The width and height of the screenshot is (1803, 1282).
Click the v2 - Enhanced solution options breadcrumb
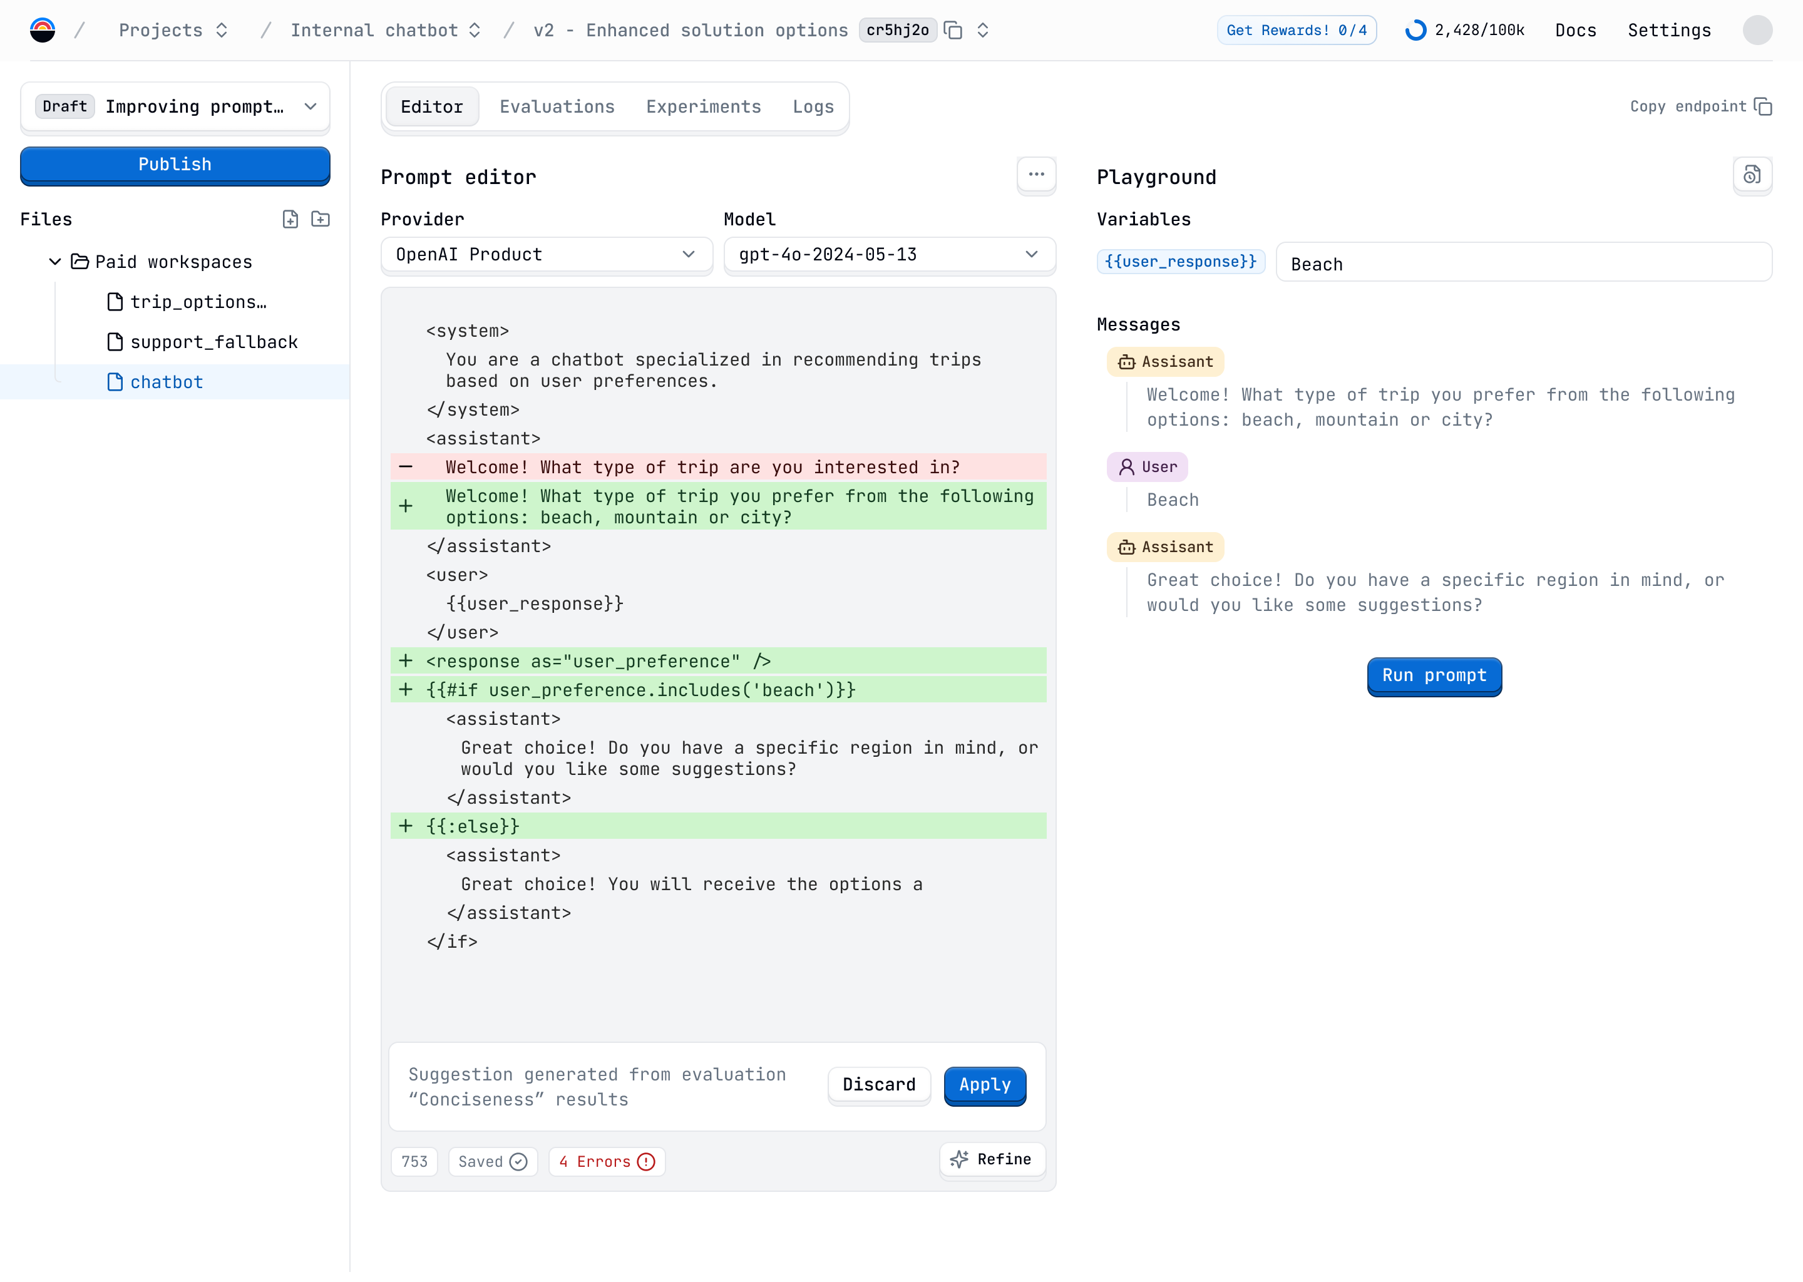pos(690,30)
